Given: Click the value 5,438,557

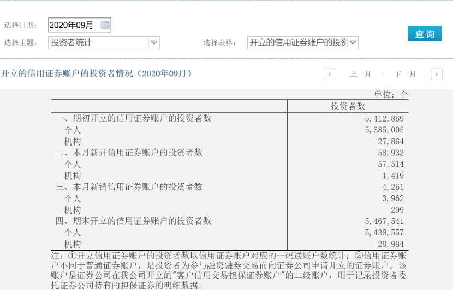Looking at the screenshot, I should [x=384, y=233].
